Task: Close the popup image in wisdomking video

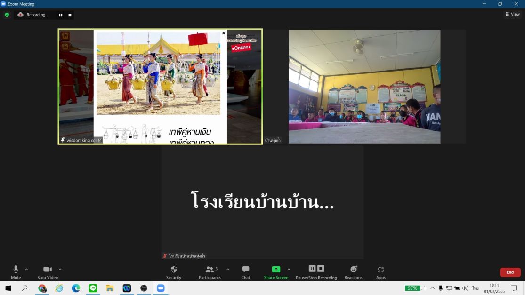Action: [224, 33]
